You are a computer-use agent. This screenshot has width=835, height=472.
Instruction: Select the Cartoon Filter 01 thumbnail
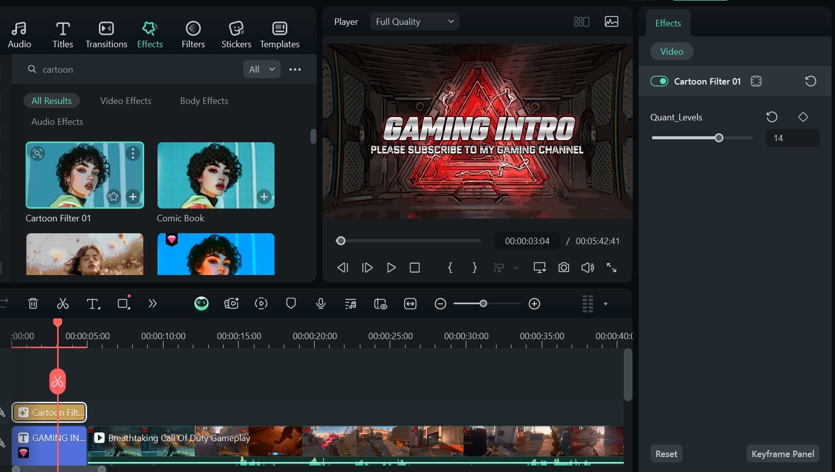point(85,175)
